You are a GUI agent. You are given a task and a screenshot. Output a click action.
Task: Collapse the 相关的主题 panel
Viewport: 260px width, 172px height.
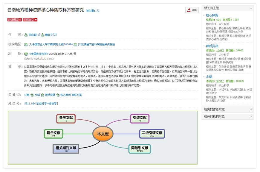[x=250, y=8]
